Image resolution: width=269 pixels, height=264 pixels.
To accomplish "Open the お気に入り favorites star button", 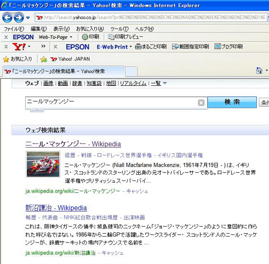I will point(18,59).
